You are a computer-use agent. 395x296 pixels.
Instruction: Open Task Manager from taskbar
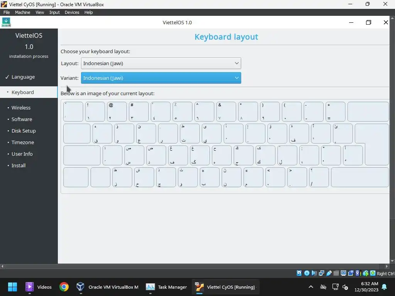coord(166,287)
